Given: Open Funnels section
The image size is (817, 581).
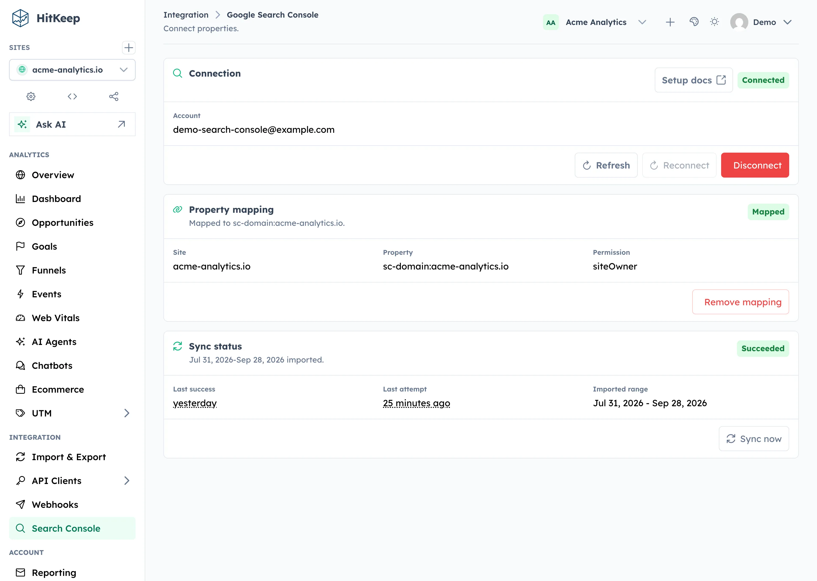Looking at the screenshot, I should [72, 270].
